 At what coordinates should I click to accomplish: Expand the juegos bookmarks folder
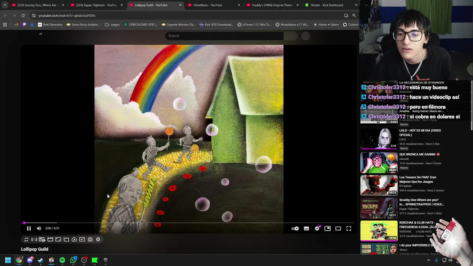tap(112, 25)
